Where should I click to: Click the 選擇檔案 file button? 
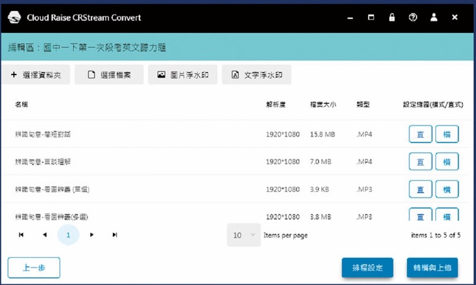(x=109, y=75)
